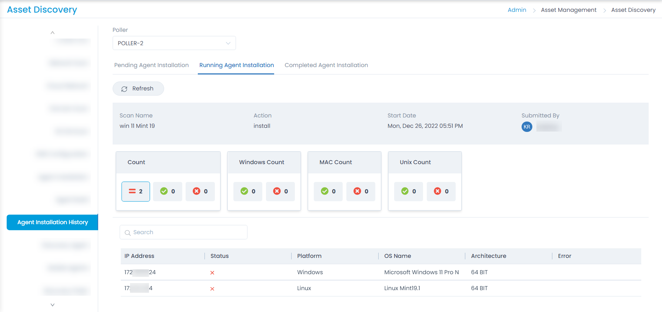Click failed status icon for Windows row
662x312 pixels.
click(212, 273)
